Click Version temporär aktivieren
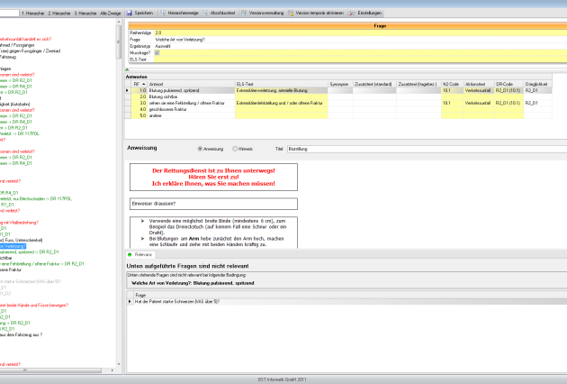Screen dimensions: 567x384 (316, 13)
